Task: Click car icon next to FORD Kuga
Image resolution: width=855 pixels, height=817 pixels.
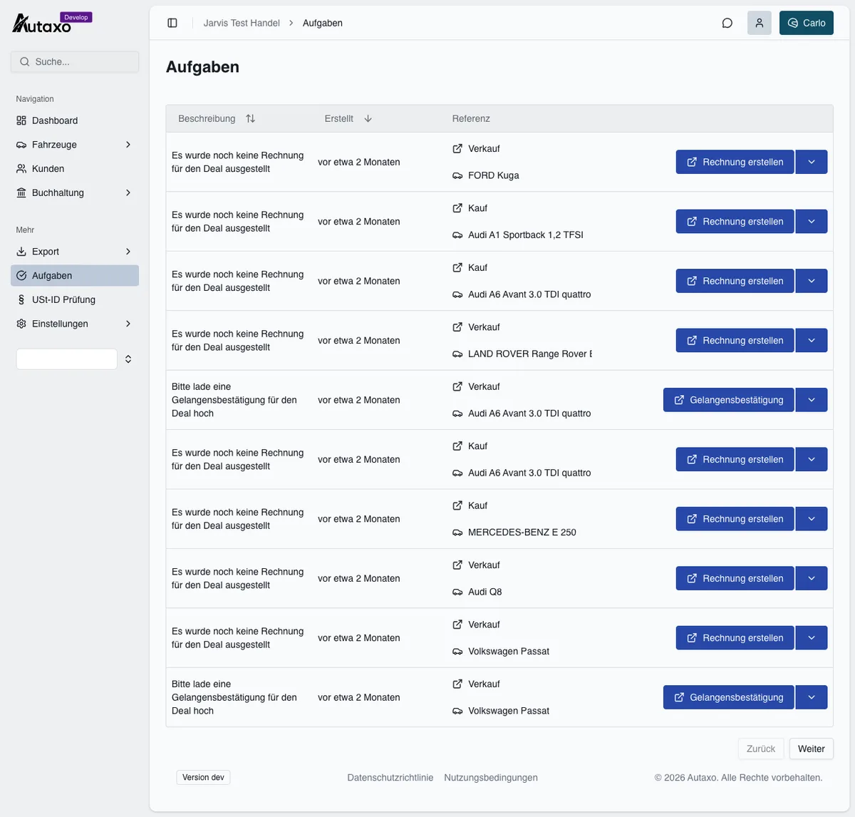Action: tap(457, 175)
